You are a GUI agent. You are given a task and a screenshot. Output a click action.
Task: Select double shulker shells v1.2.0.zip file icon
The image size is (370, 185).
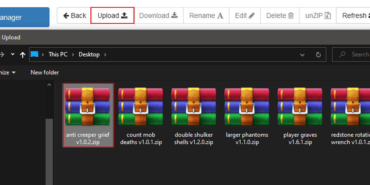point(194,106)
